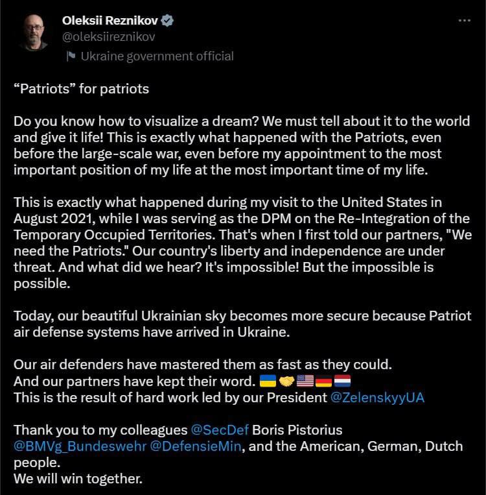Click the “Patriots” for patriots headline text
The width and height of the screenshot is (486, 495).
(82, 88)
